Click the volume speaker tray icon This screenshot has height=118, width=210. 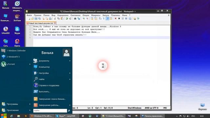tap(188, 116)
